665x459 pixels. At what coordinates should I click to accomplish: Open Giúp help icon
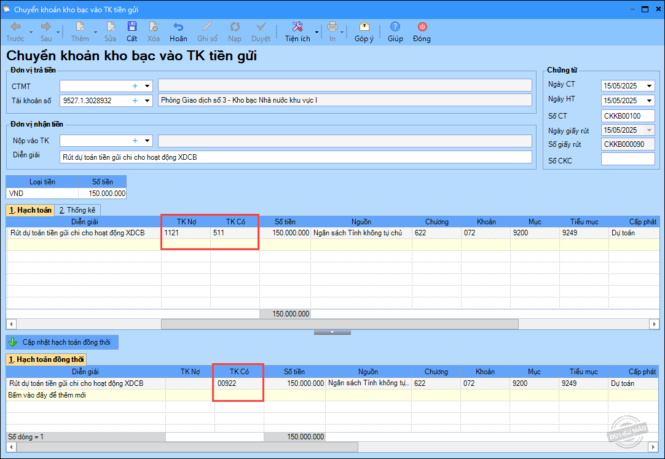pyautogui.click(x=395, y=27)
